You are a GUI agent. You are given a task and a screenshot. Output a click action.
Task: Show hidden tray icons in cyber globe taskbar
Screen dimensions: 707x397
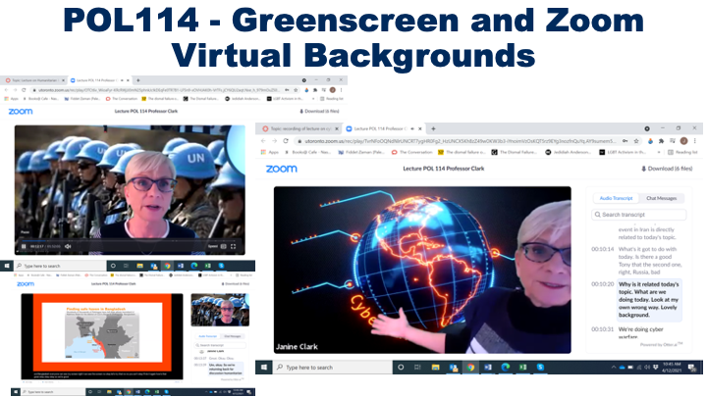[x=613, y=368]
